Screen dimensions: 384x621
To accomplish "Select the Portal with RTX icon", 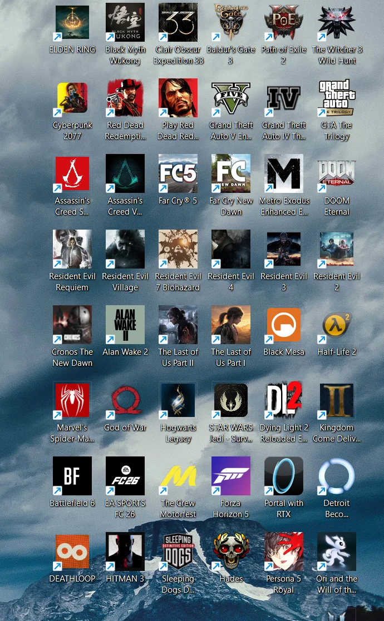I will (x=284, y=476).
